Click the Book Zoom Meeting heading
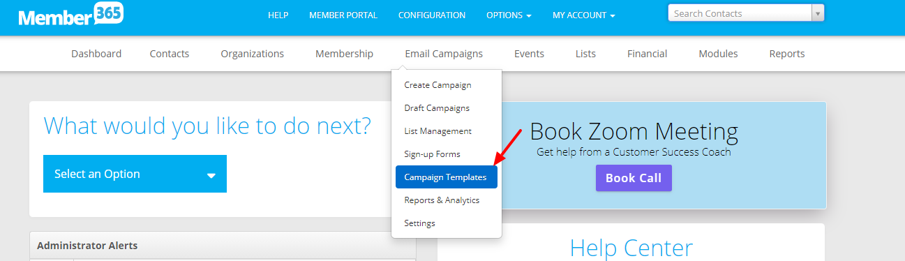905x261 pixels. tap(634, 131)
